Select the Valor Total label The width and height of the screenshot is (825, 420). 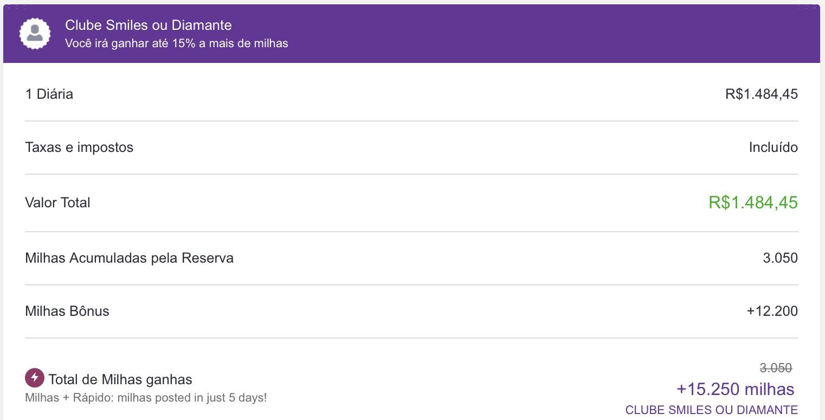(57, 202)
